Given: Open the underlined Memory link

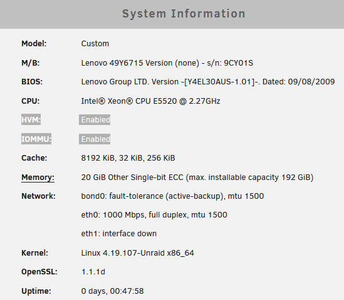Looking at the screenshot, I should pyautogui.click(x=38, y=177).
